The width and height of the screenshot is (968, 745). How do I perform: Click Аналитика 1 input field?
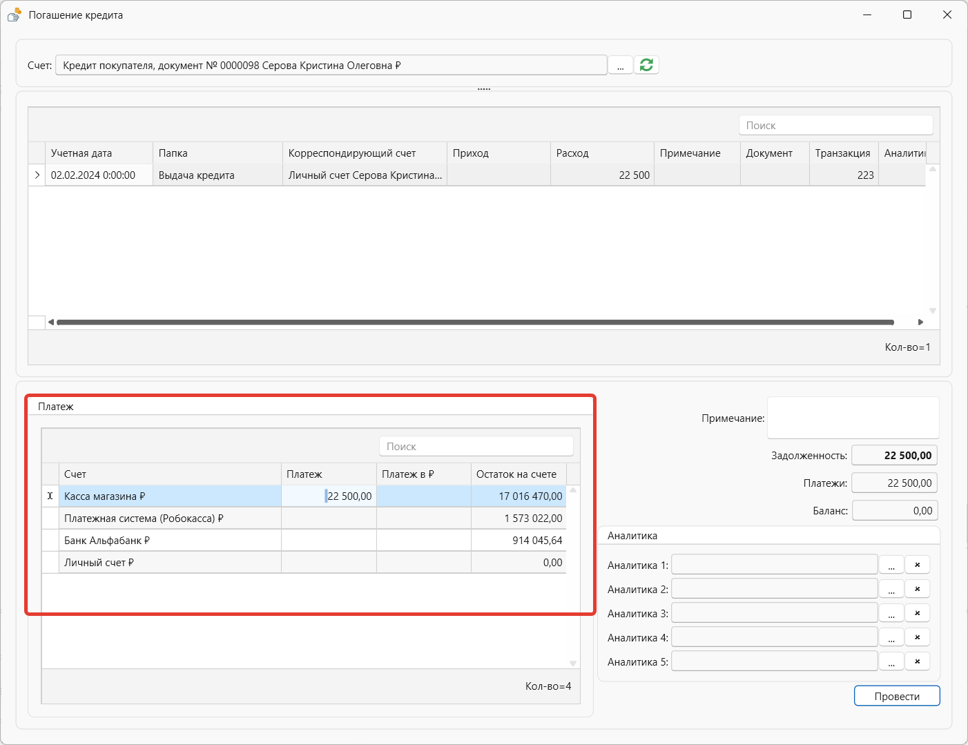tap(775, 564)
